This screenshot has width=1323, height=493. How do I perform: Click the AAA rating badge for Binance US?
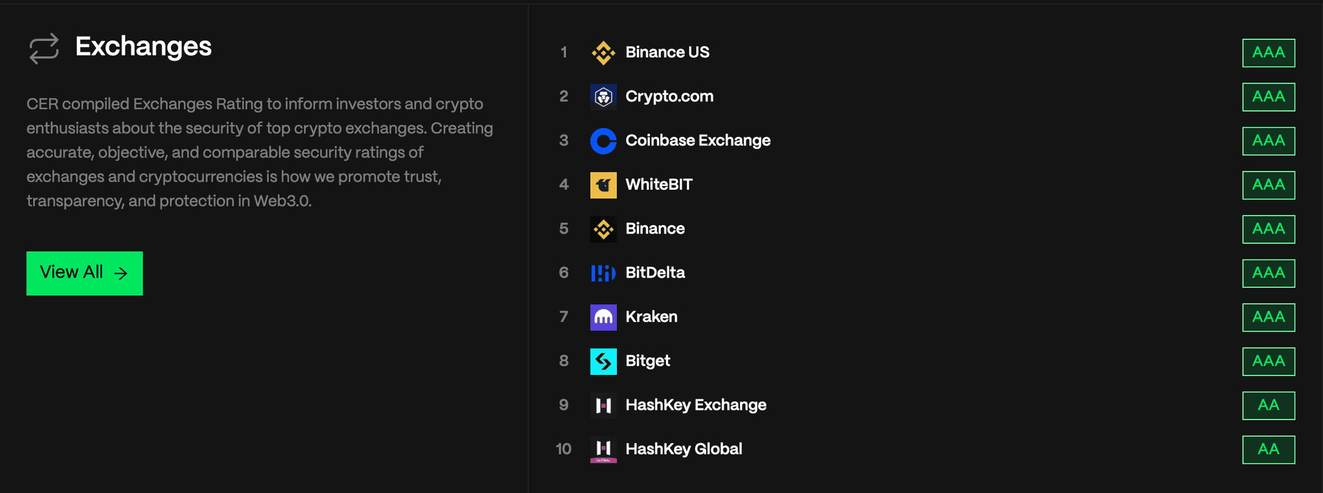pos(1268,53)
